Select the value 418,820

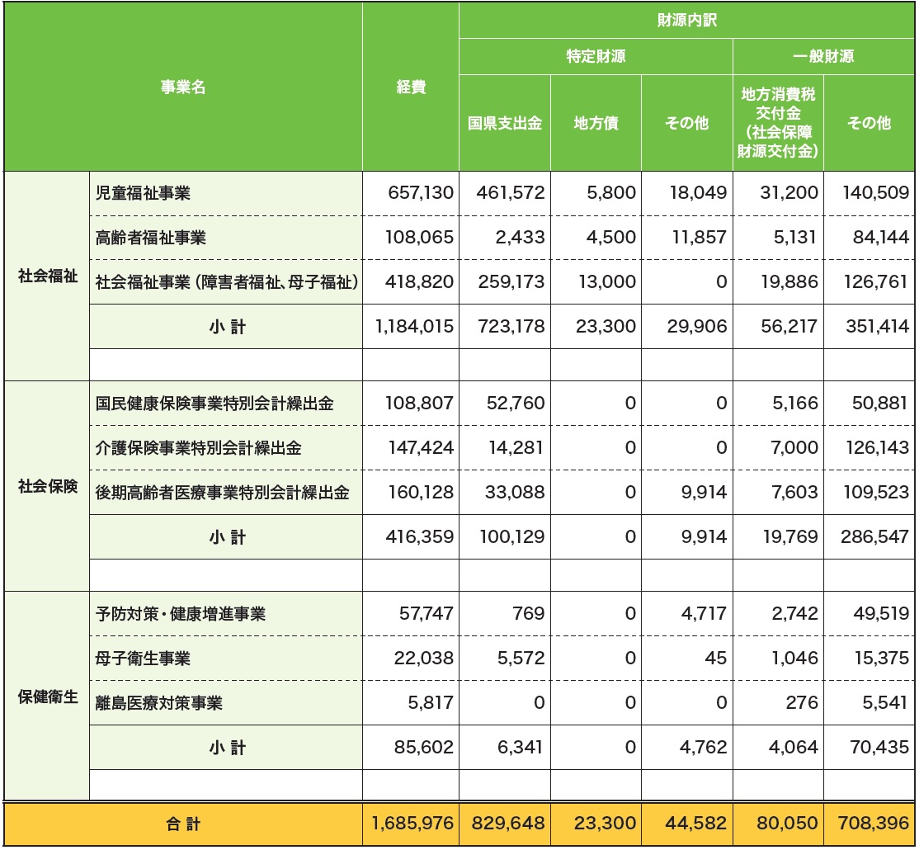tap(419, 282)
